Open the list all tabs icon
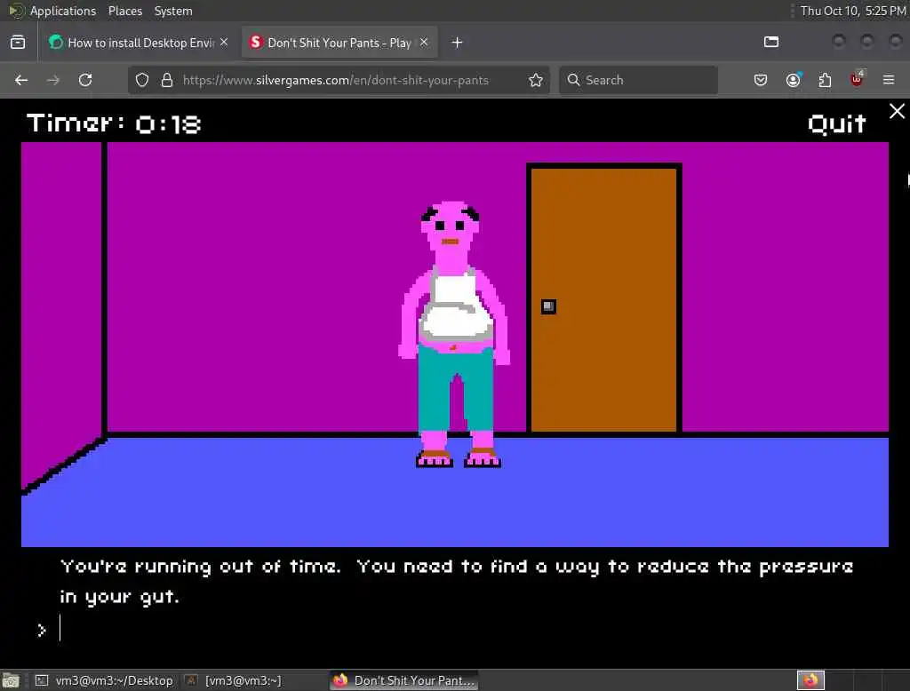The width and height of the screenshot is (910, 691). point(771,42)
